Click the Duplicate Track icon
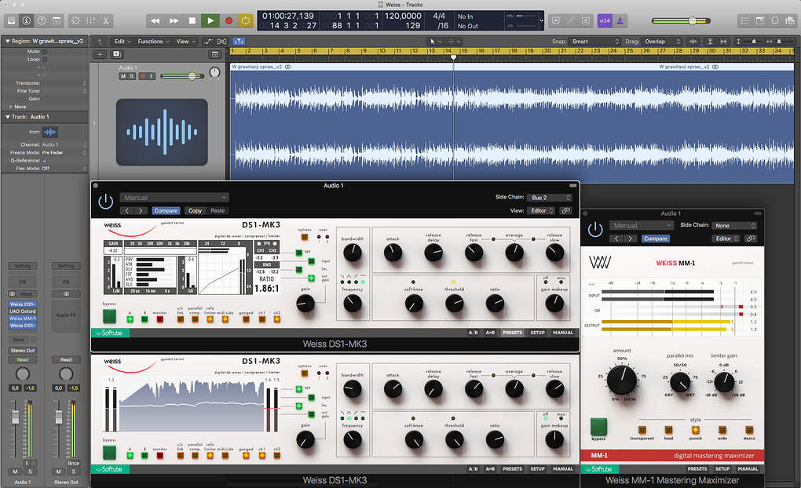The image size is (801, 488). pyautogui.click(x=116, y=54)
